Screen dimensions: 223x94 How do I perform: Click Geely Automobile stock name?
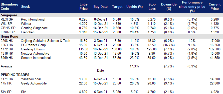pyautogui.click(x=34, y=83)
